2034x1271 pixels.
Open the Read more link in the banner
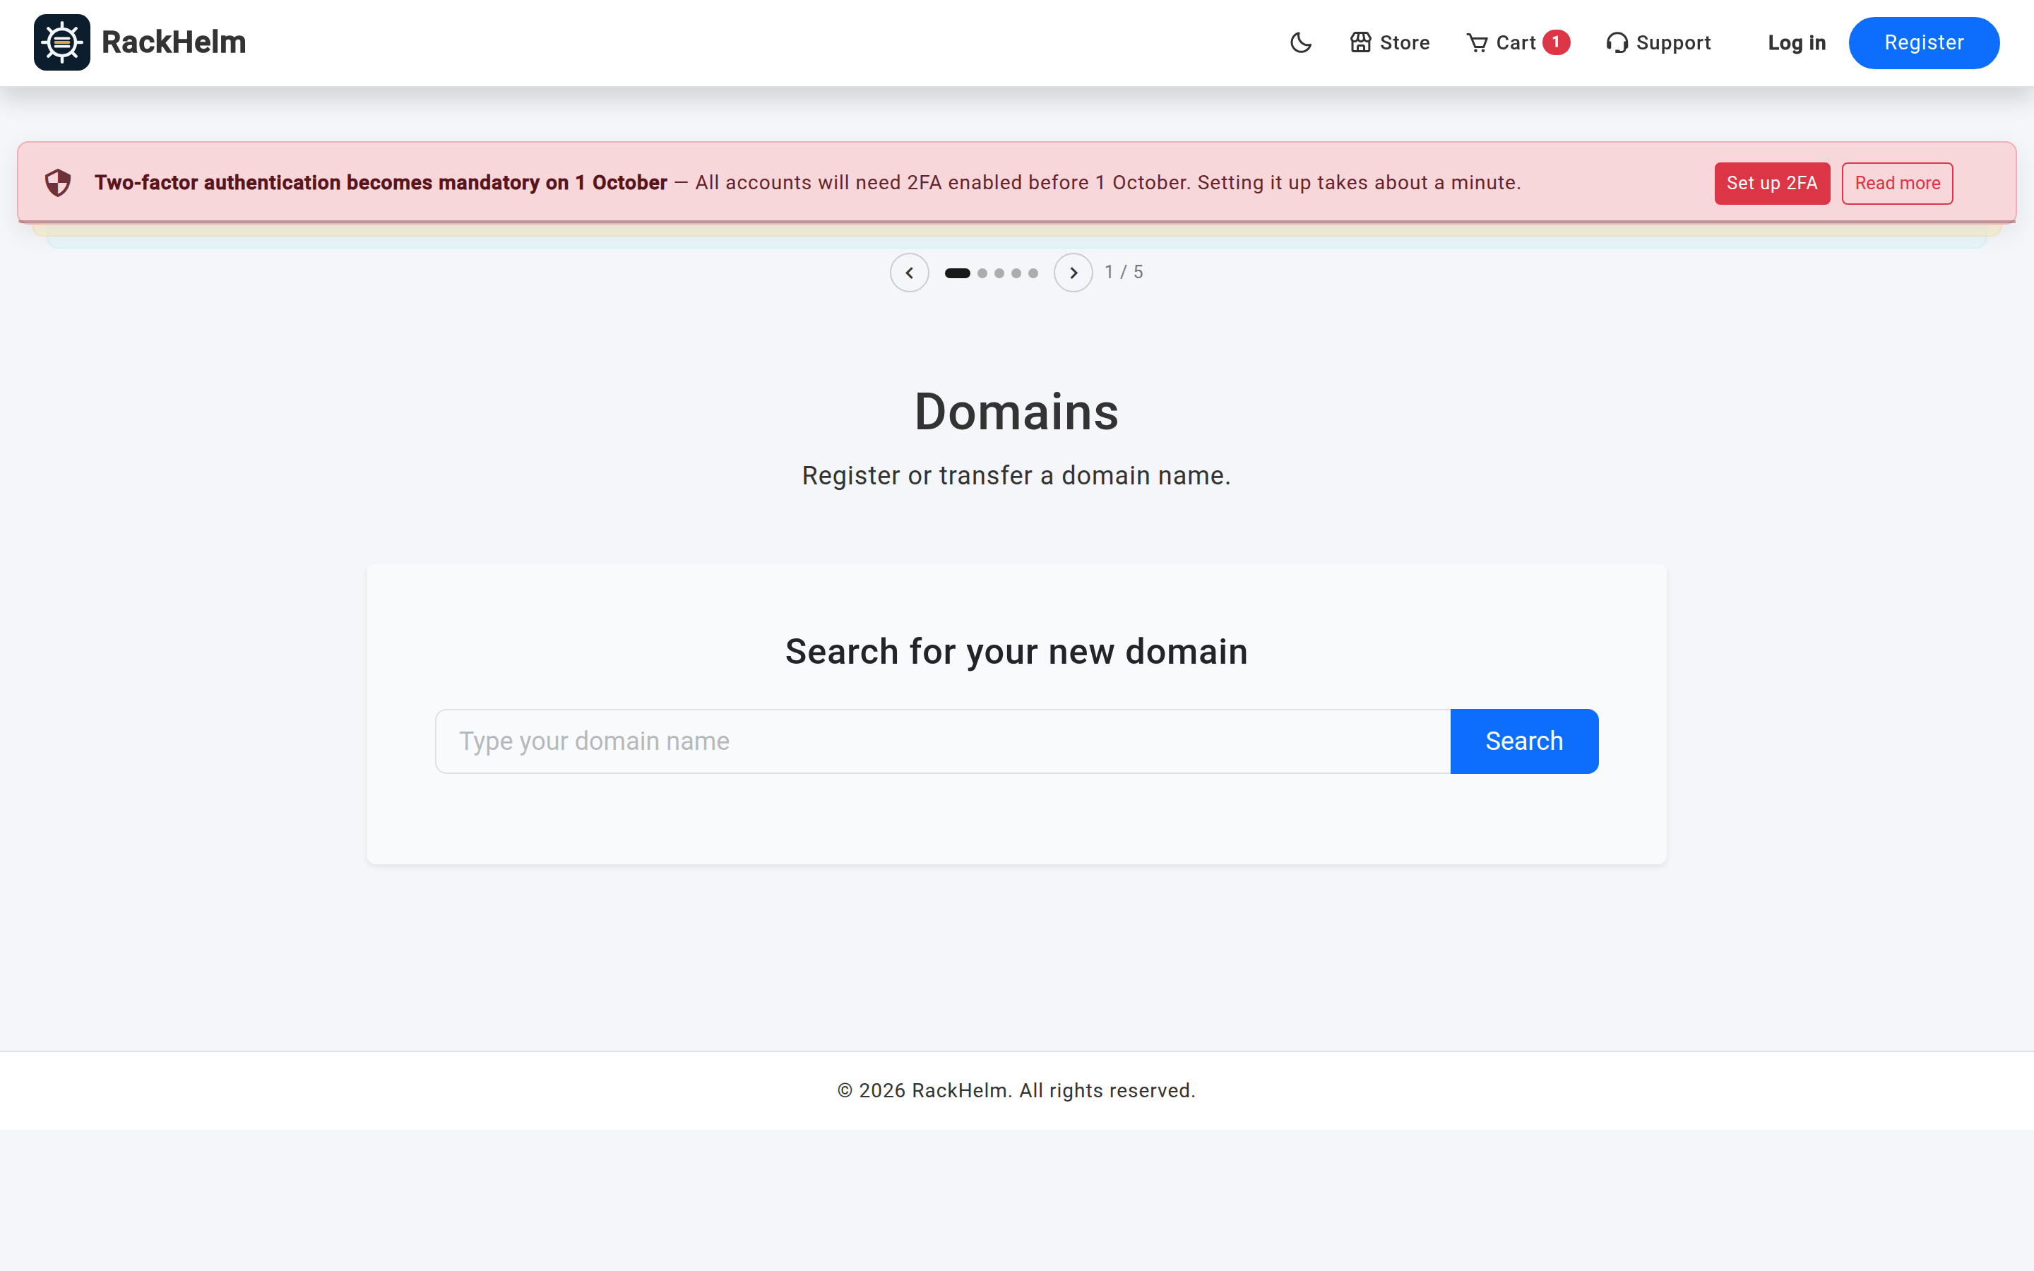(1897, 182)
